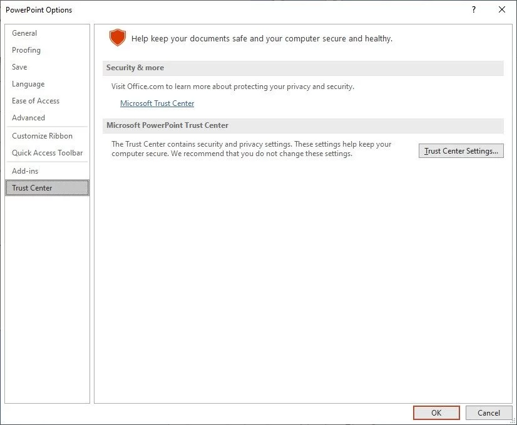
Task: Click the 'PowerPoint Options' title text
Action: tap(39, 10)
